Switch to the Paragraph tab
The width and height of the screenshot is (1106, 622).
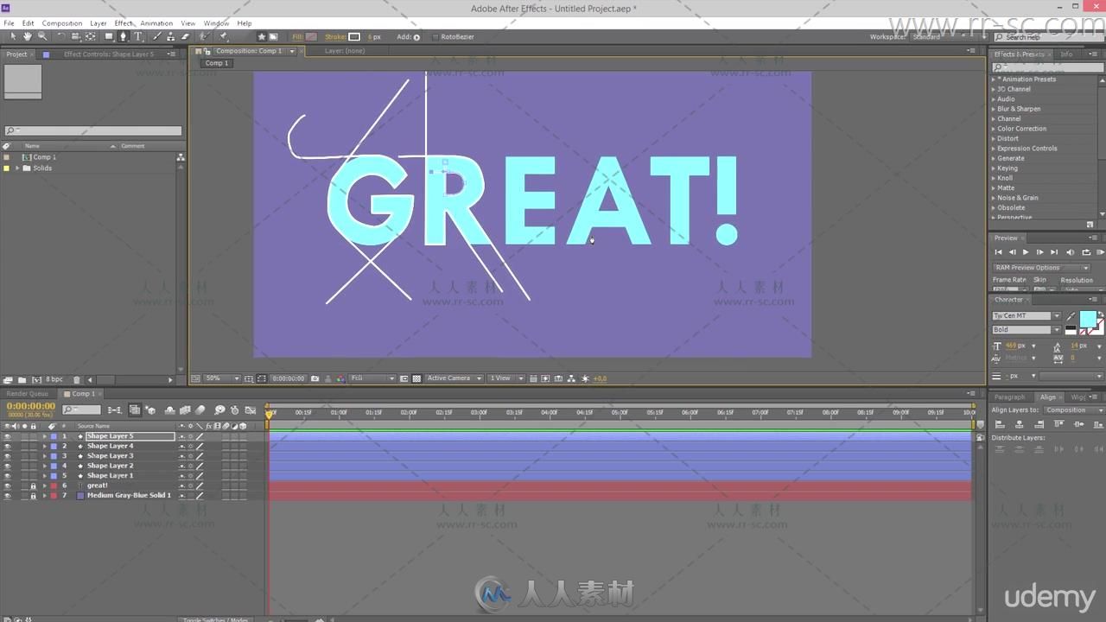1009,397
